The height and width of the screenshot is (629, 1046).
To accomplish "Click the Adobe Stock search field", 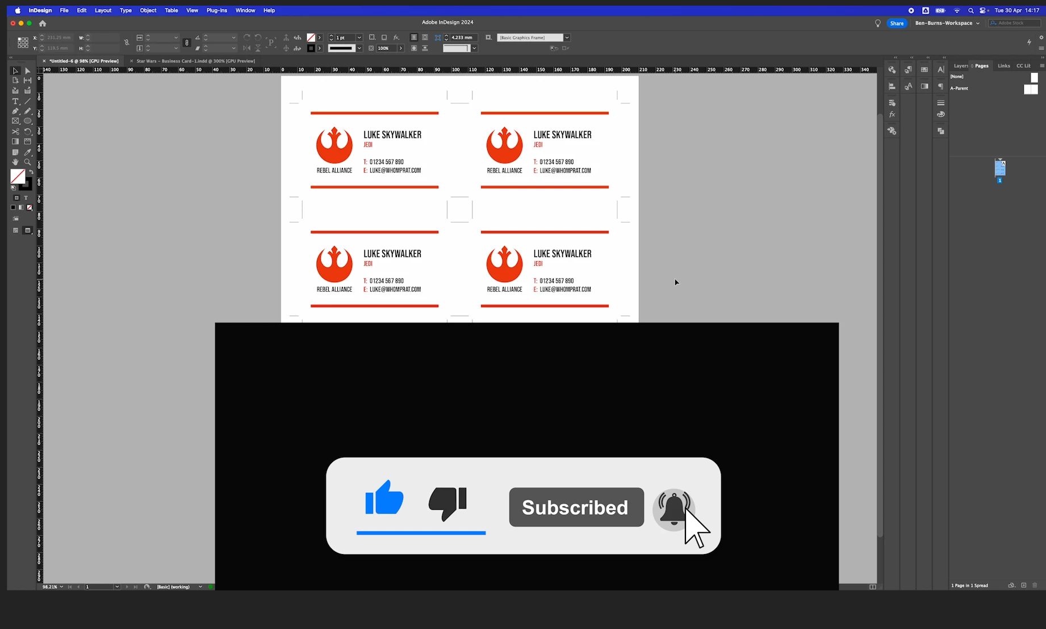I will [x=1014, y=23].
